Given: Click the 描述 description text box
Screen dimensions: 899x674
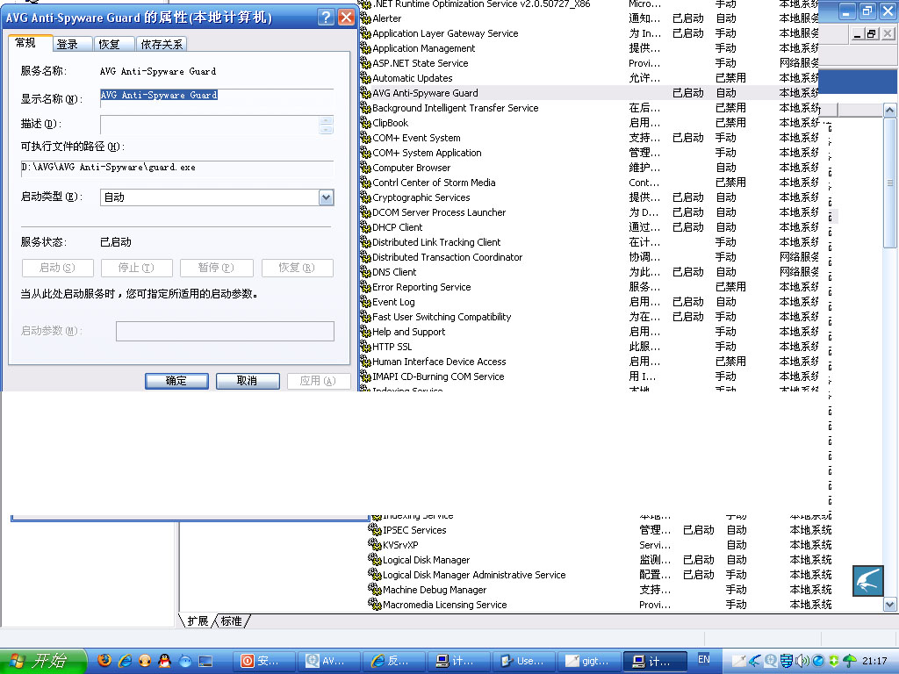Looking at the screenshot, I should click(x=209, y=125).
